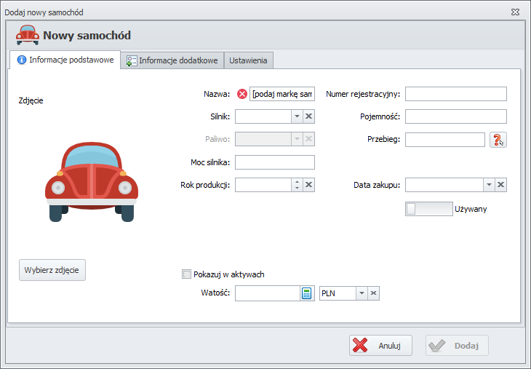Increase Rok produkcji with up spinner arrow
The height and width of the screenshot is (369, 531).
pos(296,182)
